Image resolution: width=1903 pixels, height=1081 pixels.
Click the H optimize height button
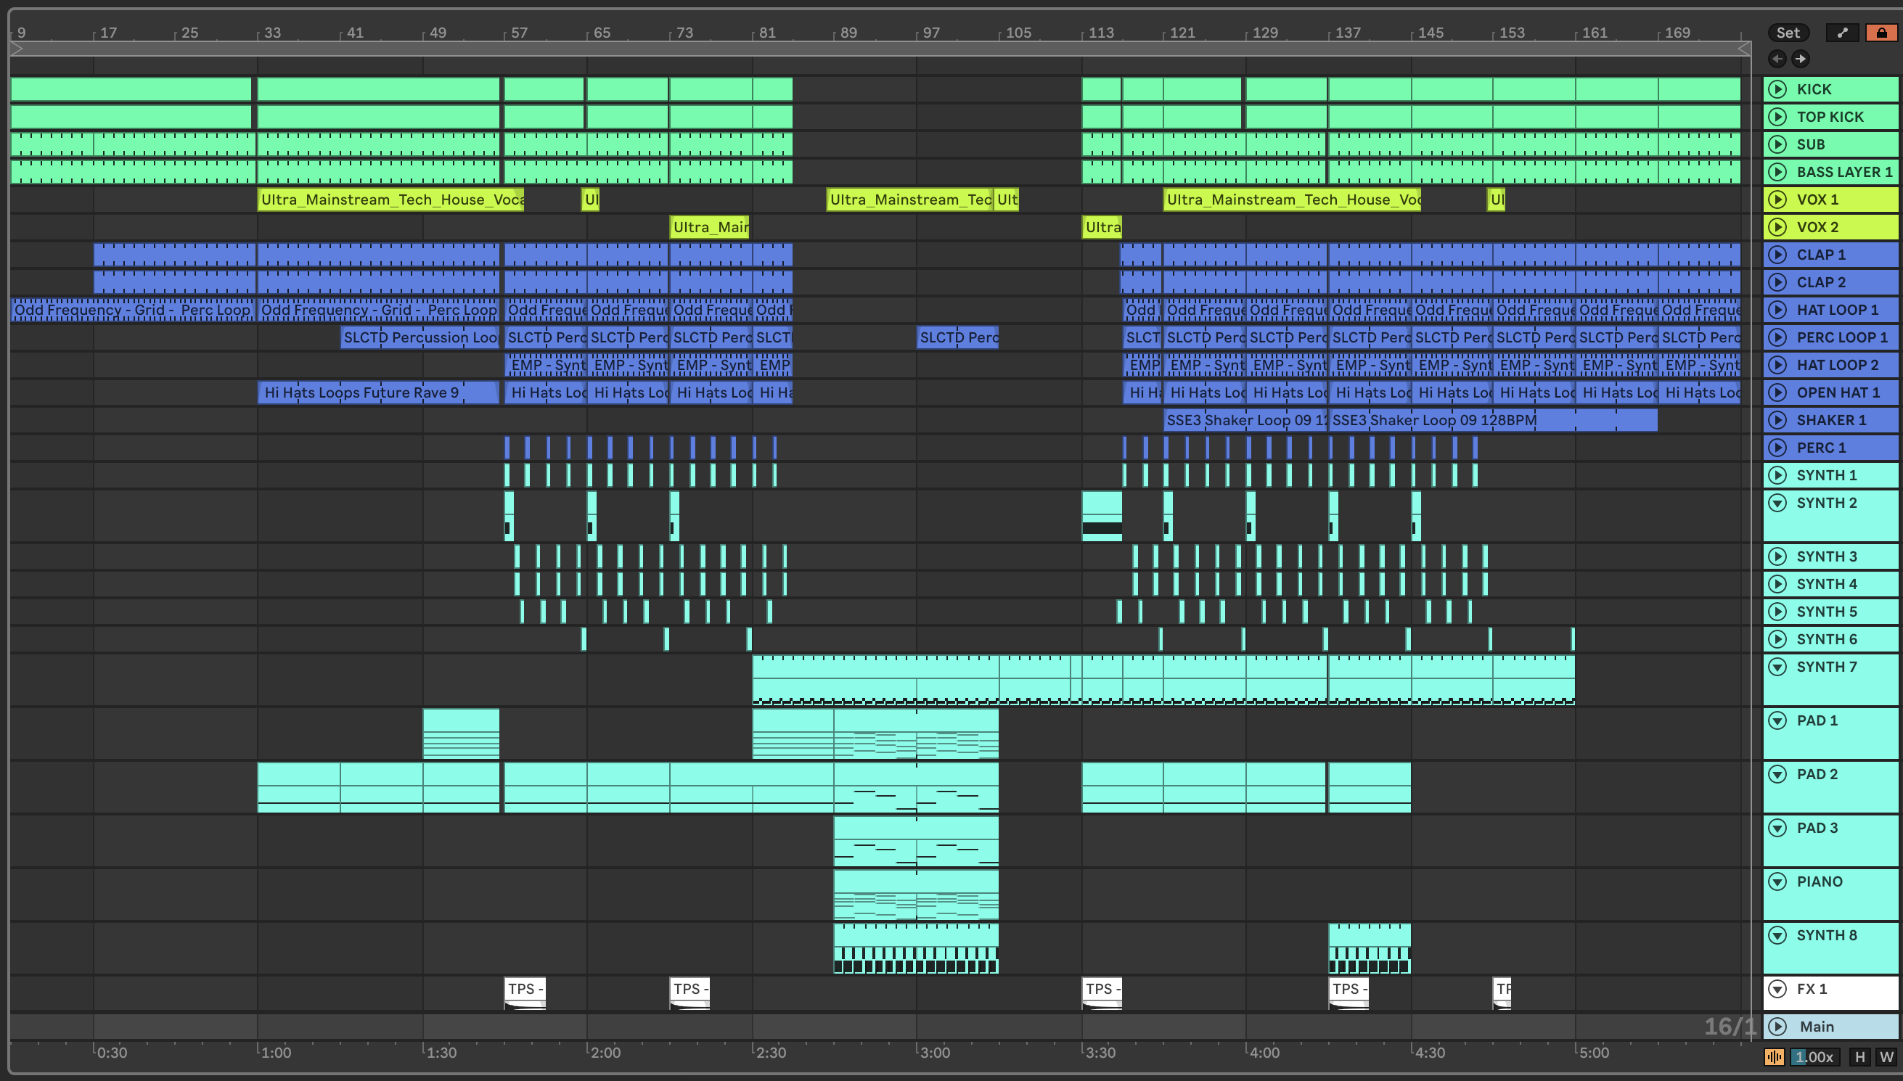pos(1859,1056)
